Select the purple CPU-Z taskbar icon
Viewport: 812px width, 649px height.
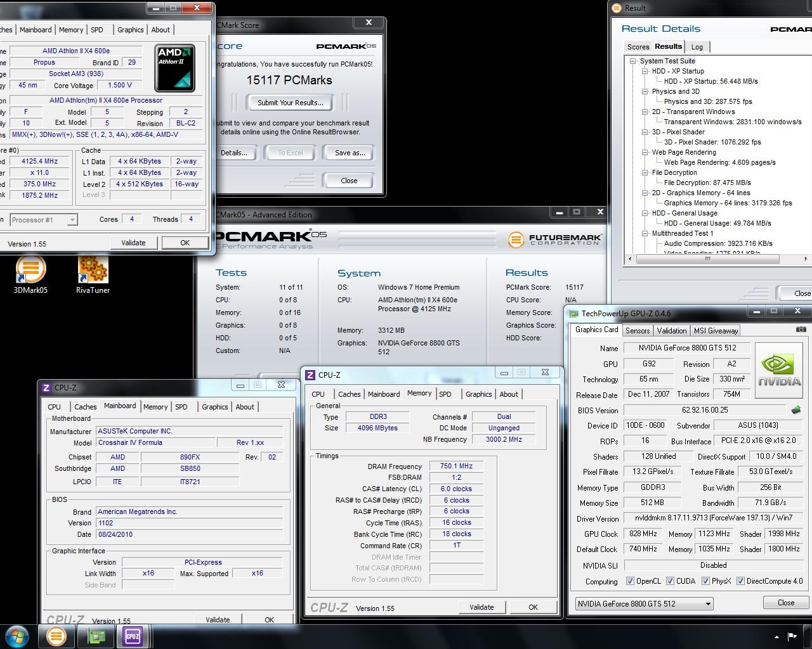(133, 636)
